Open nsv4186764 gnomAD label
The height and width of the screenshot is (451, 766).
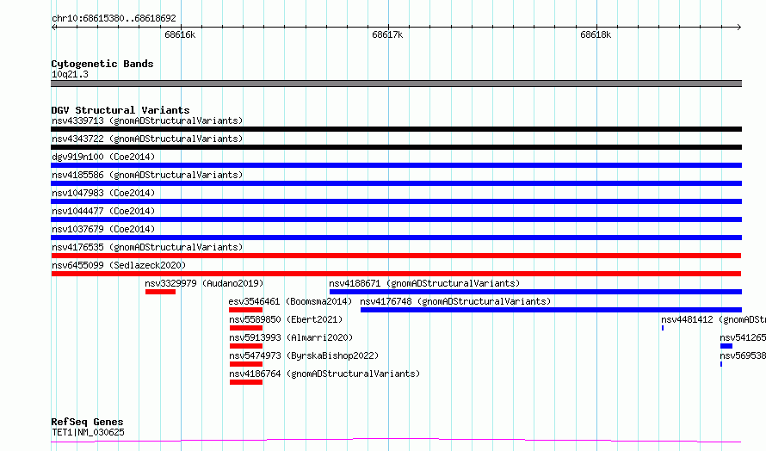coord(324,374)
